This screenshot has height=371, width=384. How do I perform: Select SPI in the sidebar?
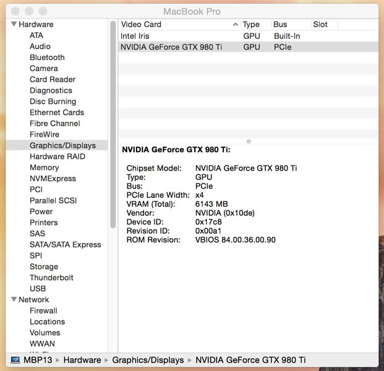(x=36, y=255)
